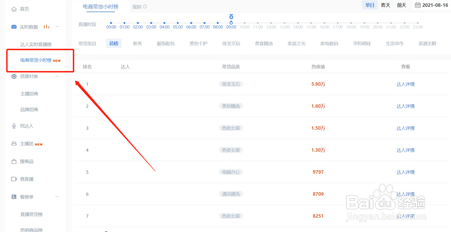This screenshot has width=451, height=232.
Task: Collapse the 看榜单 menu section
Action: tap(57, 197)
